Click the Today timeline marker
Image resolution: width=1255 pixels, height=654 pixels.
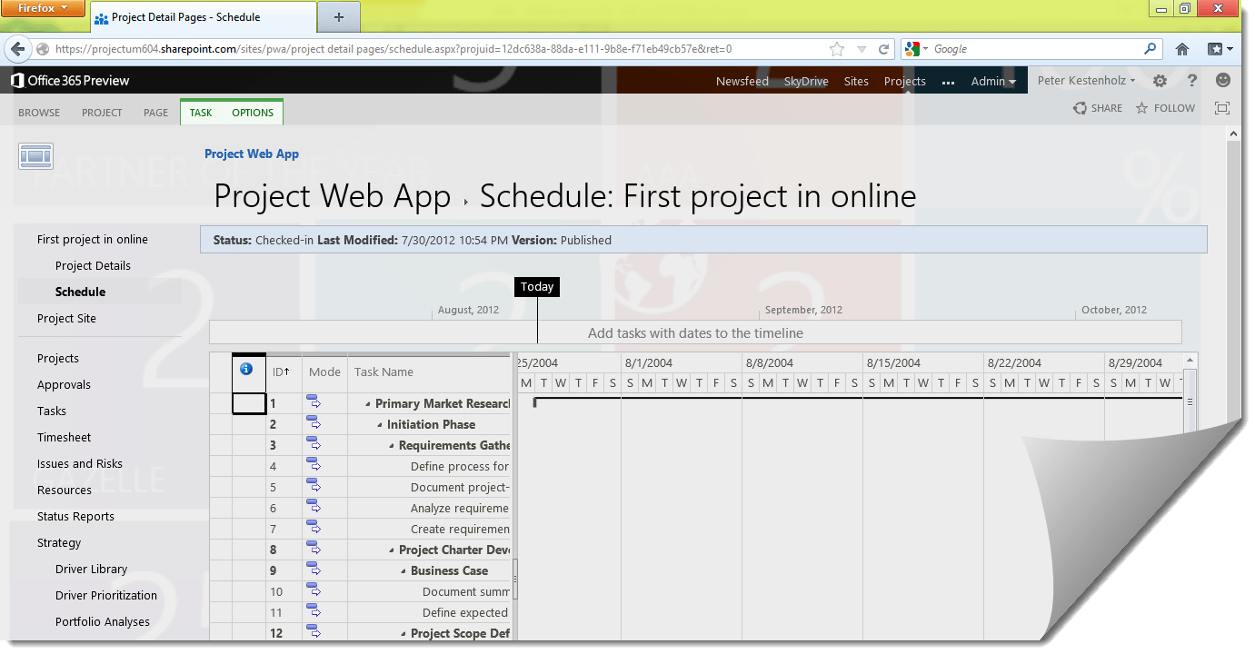(x=537, y=287)
